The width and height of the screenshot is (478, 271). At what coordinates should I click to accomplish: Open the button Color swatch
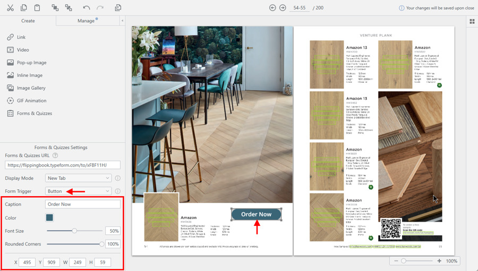pyautogui.click(x=49, y=217)
